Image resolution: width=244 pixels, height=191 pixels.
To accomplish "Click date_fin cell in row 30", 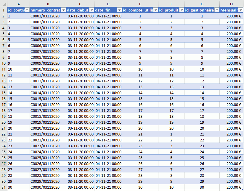I will pos(108,181).
